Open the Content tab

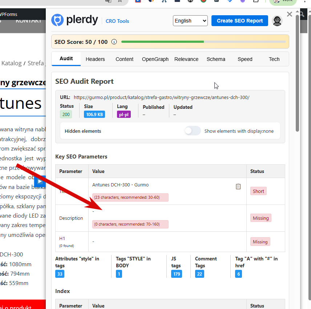coord(124,59)
